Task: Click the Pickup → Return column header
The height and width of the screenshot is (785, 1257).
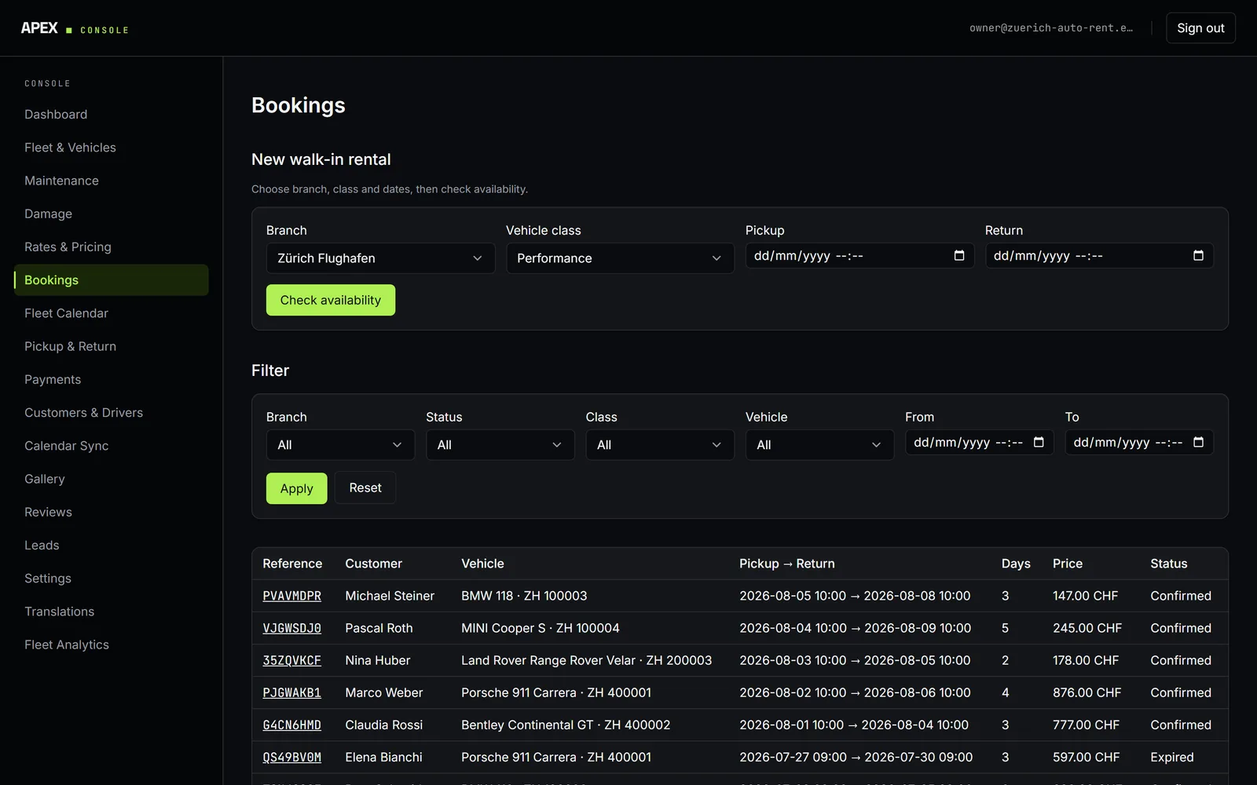Action: tap(786, 564)
